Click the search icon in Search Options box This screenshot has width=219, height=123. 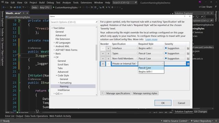point(96,22)
